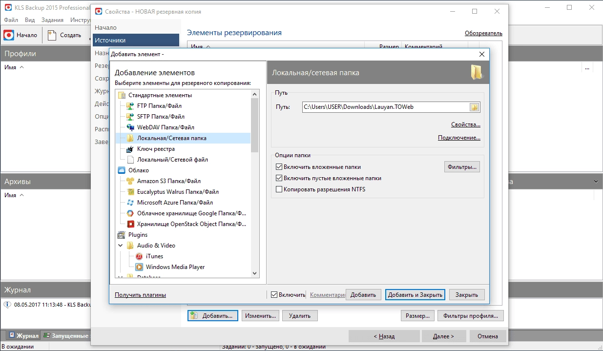Browse for folder path button
This screenshot has width=603, height=351.
click(474, 107)
